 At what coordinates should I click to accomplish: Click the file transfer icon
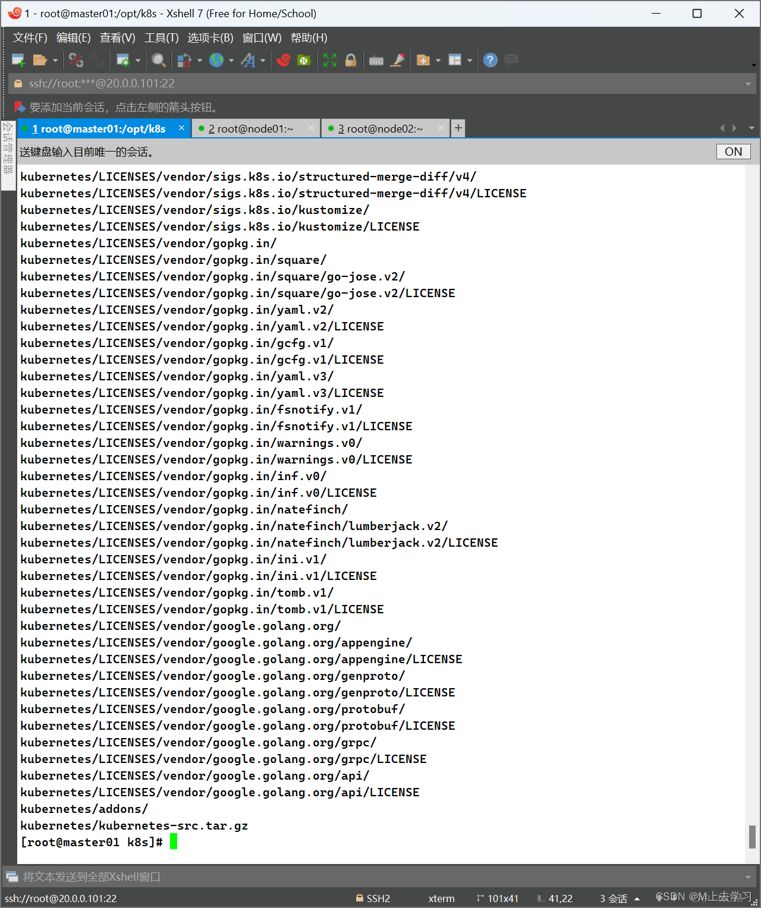(184, 60)
